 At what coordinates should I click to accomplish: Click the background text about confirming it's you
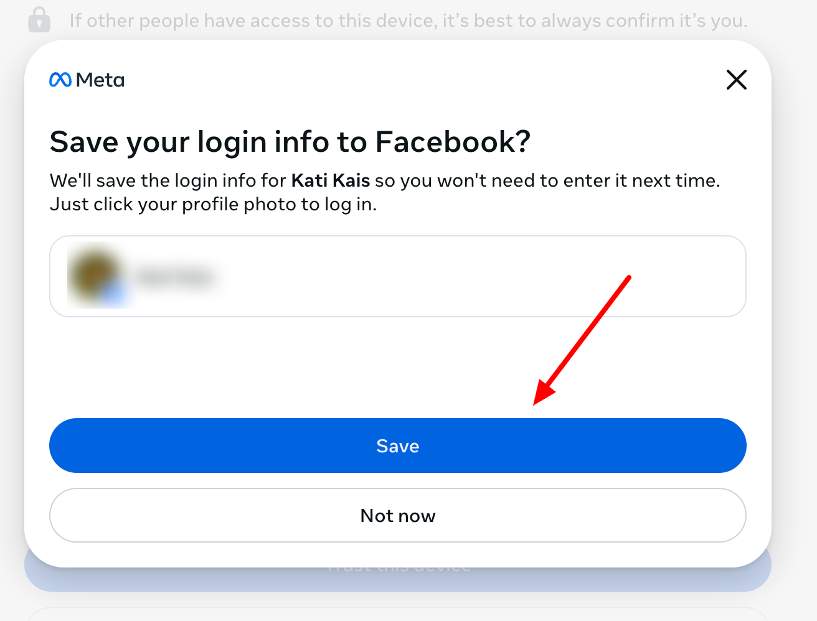408,21
